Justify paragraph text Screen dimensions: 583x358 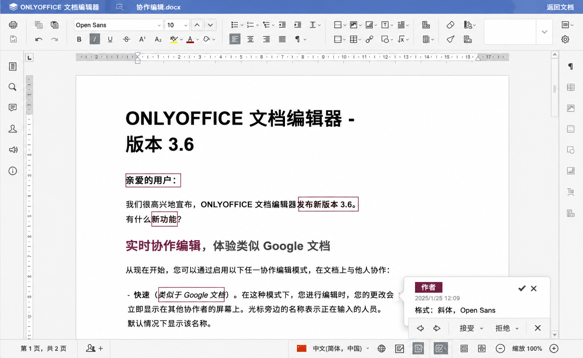tap(282, 39)
